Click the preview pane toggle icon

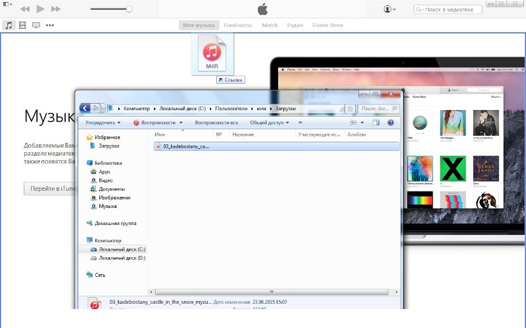[x=377, y=123]
